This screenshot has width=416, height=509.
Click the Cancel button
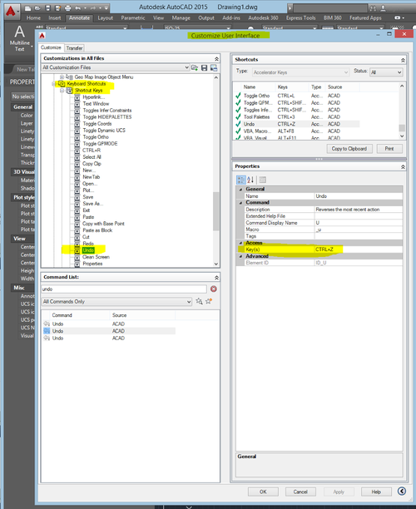click(x=300, y=492)
